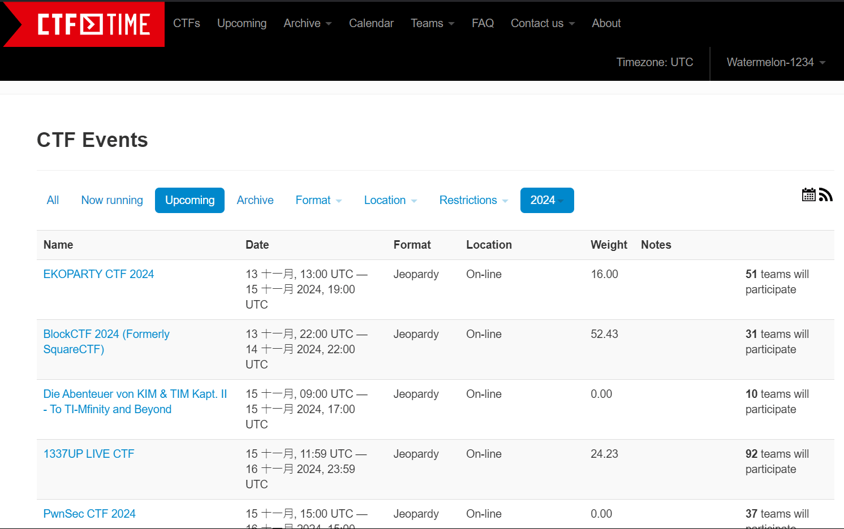Screen dimensions: 844x529
Task: Open the EKOPARTY CTF 2024 event
Action: (98, 274)
